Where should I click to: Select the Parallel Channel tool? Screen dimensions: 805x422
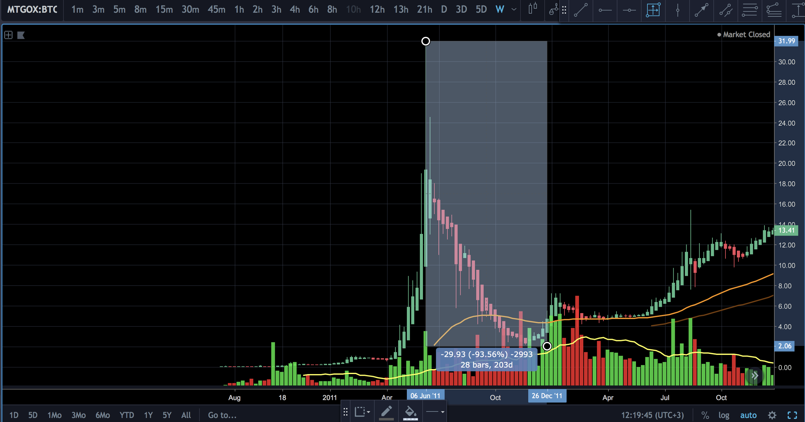coord(726,10)
